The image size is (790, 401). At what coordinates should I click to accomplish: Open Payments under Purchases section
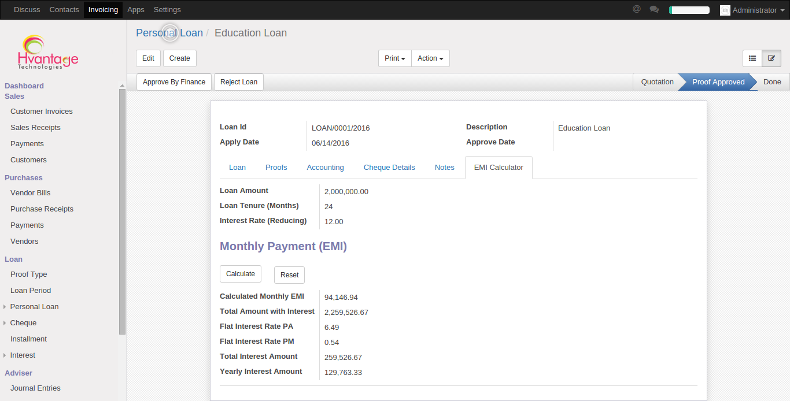point(27,225)
